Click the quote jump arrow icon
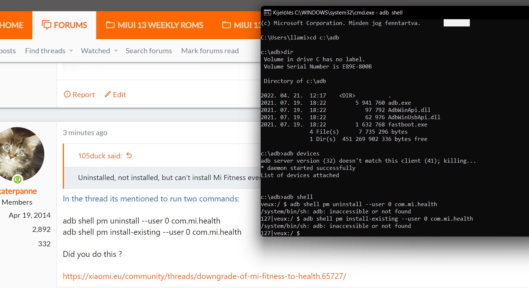This screenshot has height=288, width=529. pos(129,156)
